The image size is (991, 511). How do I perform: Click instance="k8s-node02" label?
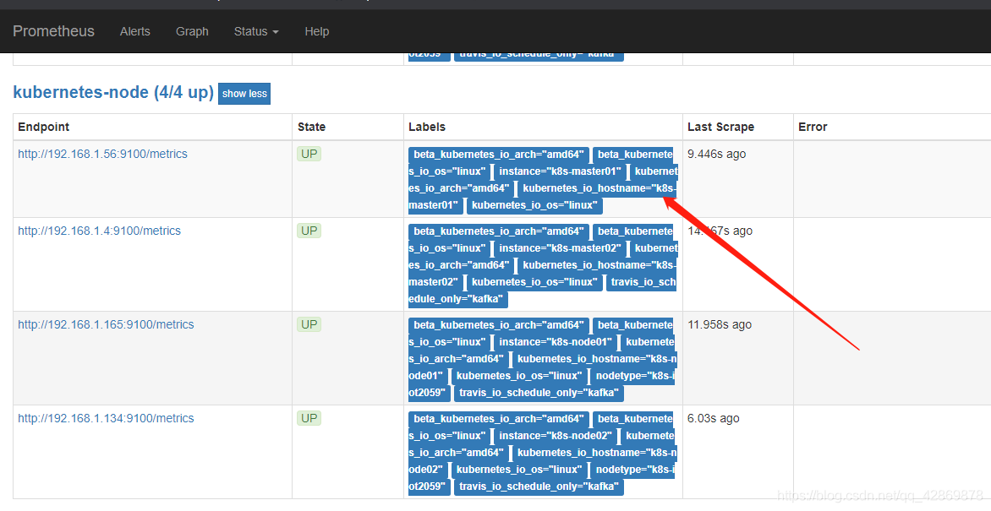coord(556,435)
